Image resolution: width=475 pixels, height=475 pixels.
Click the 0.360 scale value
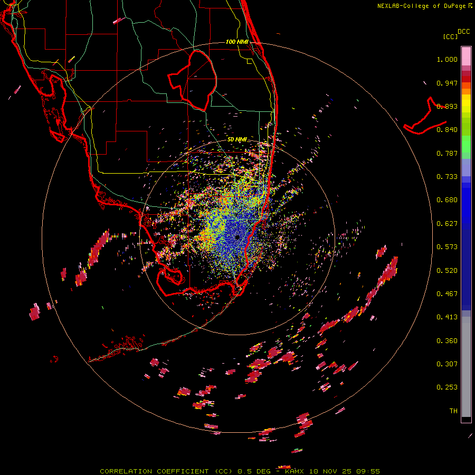tap(447, 340)
